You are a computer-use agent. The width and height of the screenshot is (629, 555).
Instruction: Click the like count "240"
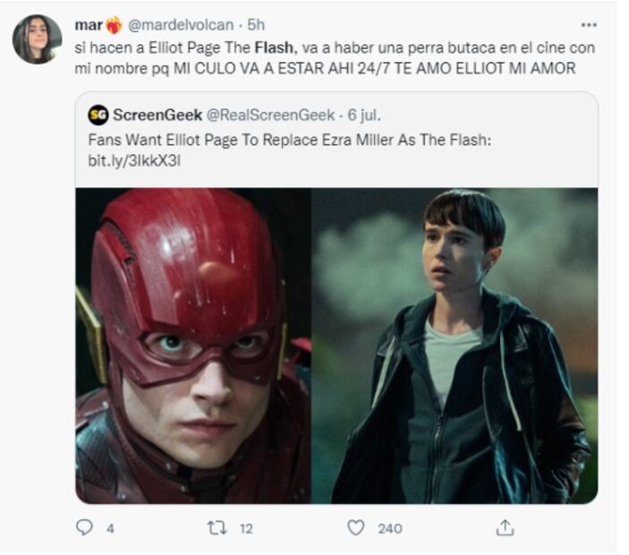point(389,529)
